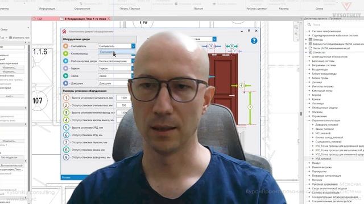The height and width of the screenshot is (204, 364).
Task: Click the blue Разблокировка двери icon
Action: (x=66, y=61)
